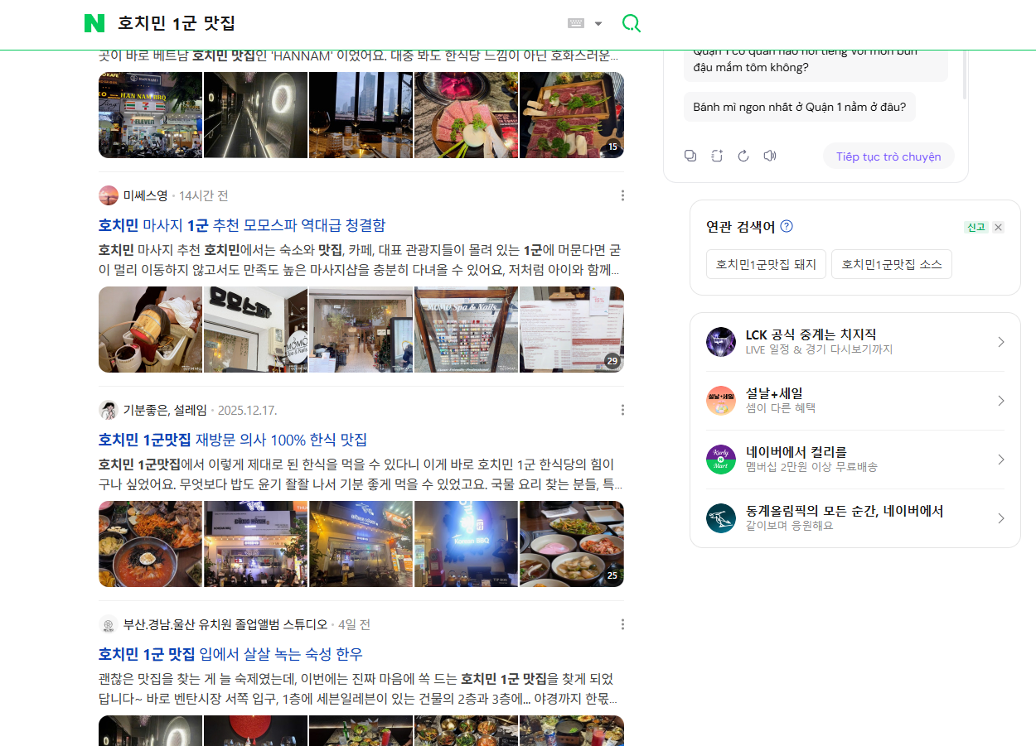Click the refresh icon under AI chat

(743, 156)
